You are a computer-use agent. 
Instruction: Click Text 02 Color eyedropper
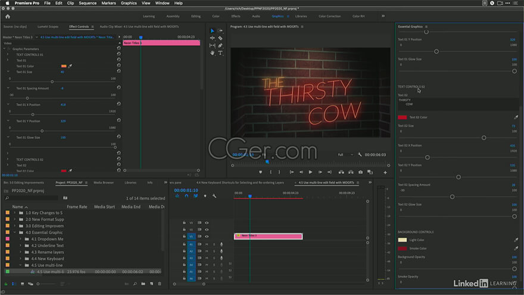point(516,117)
